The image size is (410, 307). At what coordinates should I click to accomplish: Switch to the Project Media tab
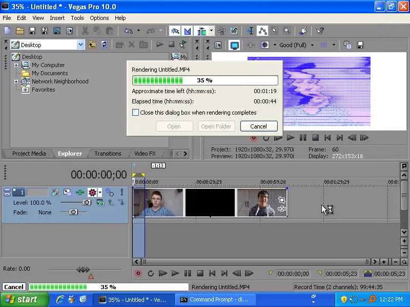click(x=29, y=153)
